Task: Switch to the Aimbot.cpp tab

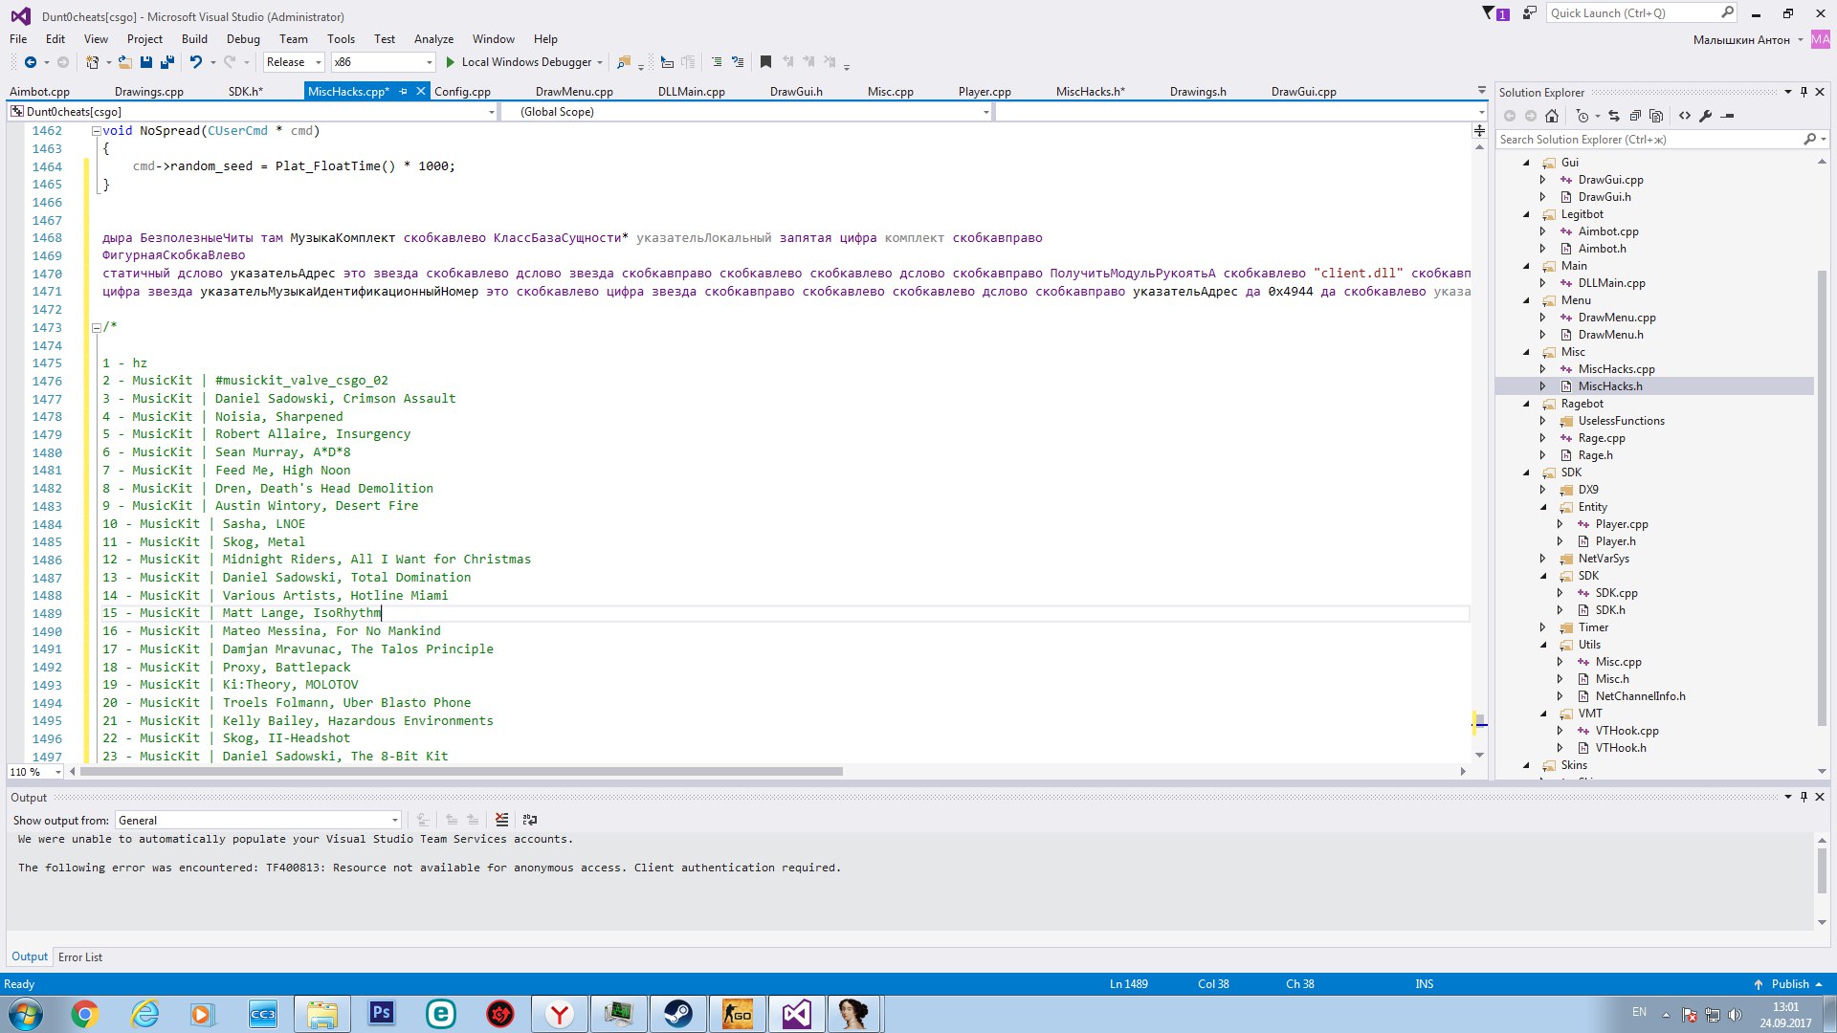Action: 39,92
